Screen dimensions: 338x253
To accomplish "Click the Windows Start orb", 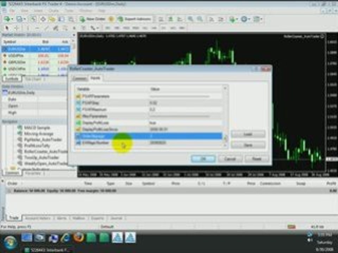I will point(10,242).
